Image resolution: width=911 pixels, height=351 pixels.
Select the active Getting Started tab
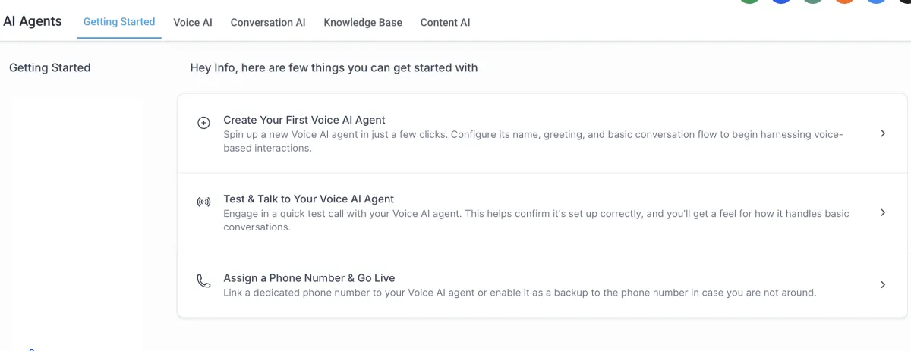coord(119,22)
